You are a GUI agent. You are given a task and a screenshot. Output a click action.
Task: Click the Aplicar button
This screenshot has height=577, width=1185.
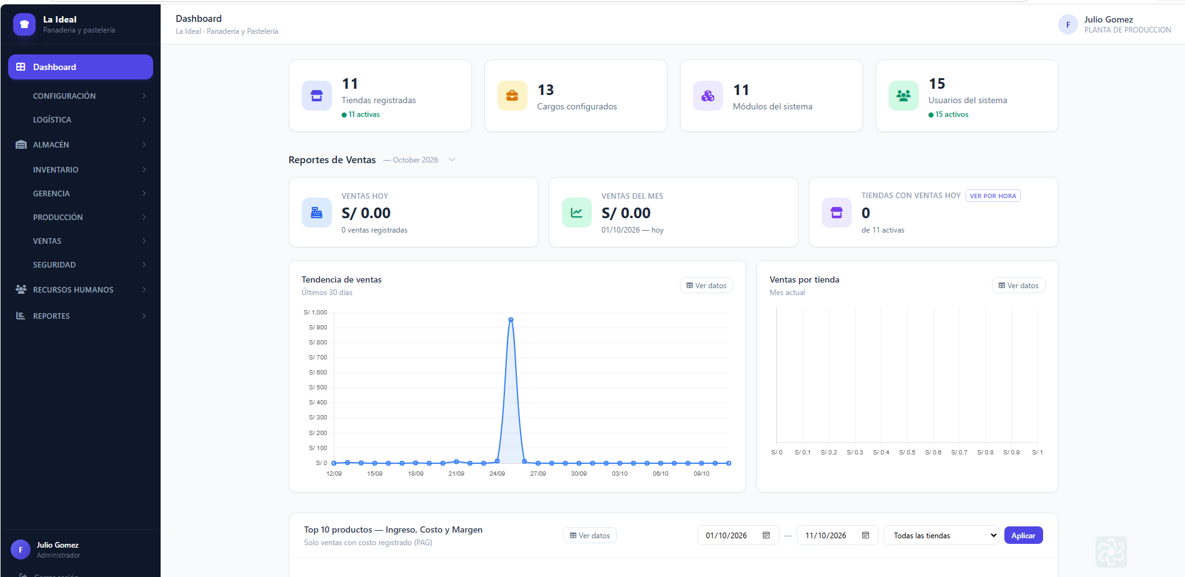pos(1023,535)
